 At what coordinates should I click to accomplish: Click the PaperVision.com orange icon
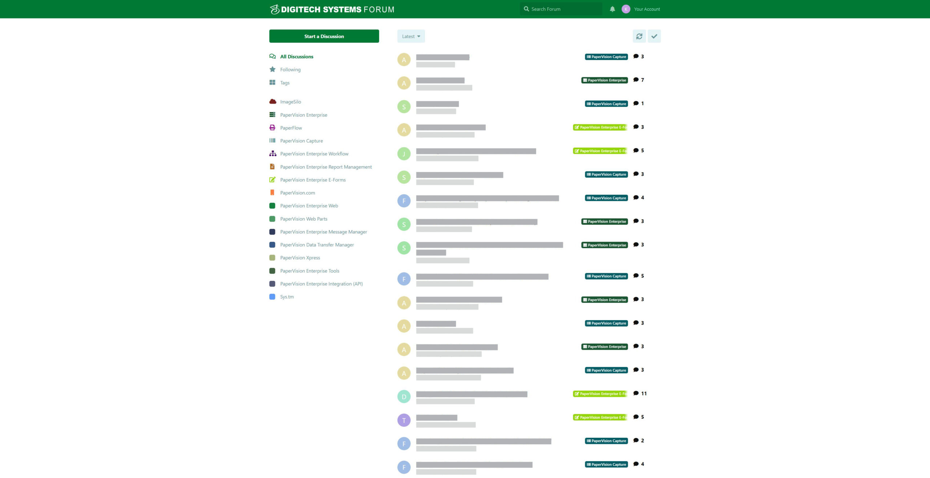(x=272, y=193)
